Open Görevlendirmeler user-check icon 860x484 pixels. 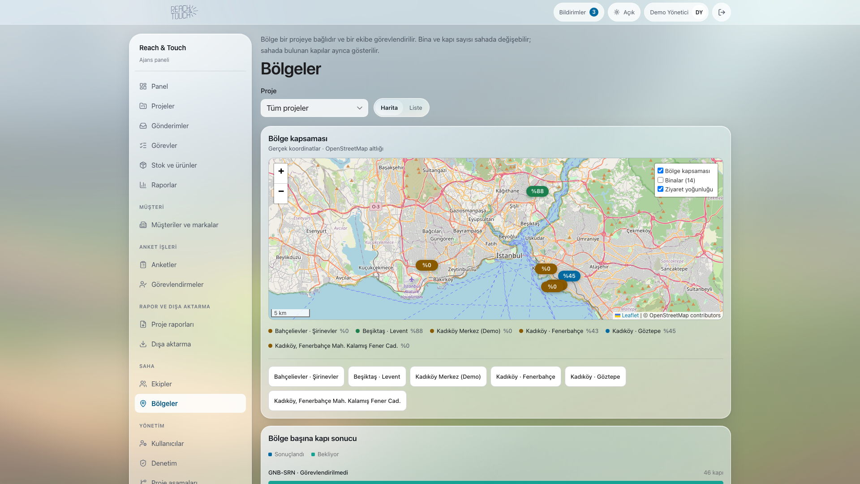143,285
